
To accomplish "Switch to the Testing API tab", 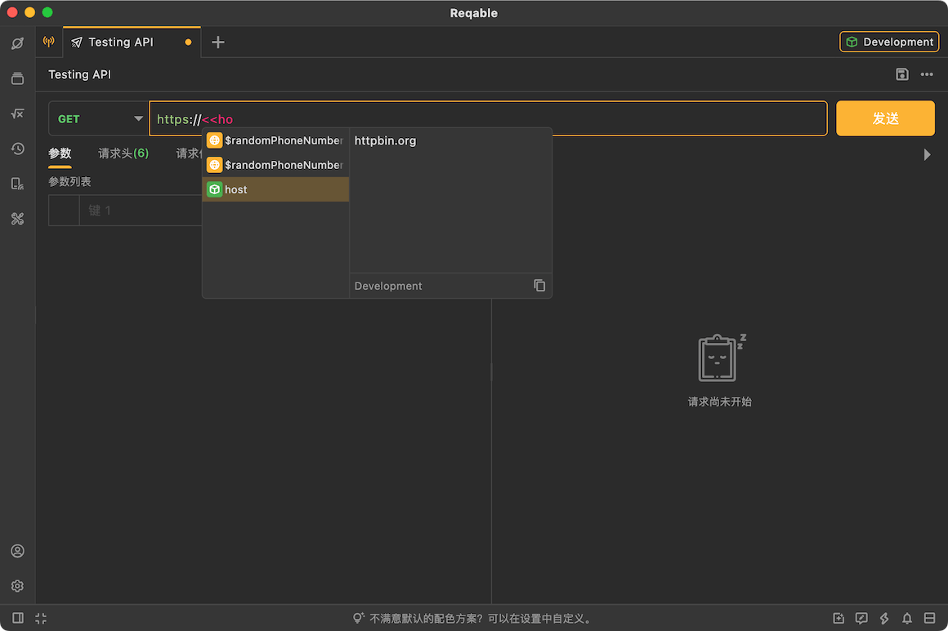I will tap(132, 42).
